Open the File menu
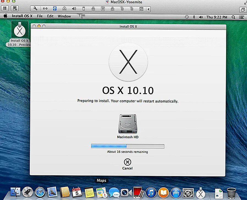 40,16
